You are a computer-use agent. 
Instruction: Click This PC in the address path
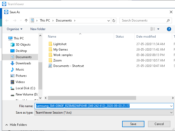coord(45,20)
